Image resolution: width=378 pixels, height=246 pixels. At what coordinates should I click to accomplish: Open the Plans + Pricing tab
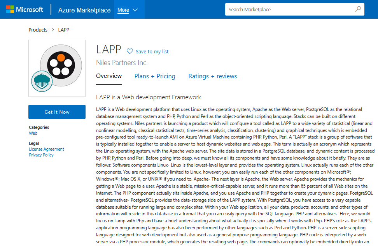155,76
